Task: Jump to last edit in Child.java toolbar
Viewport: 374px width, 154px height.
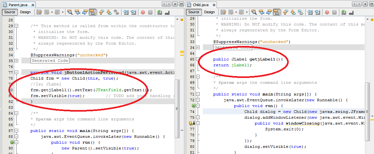Action: (224, 12)
